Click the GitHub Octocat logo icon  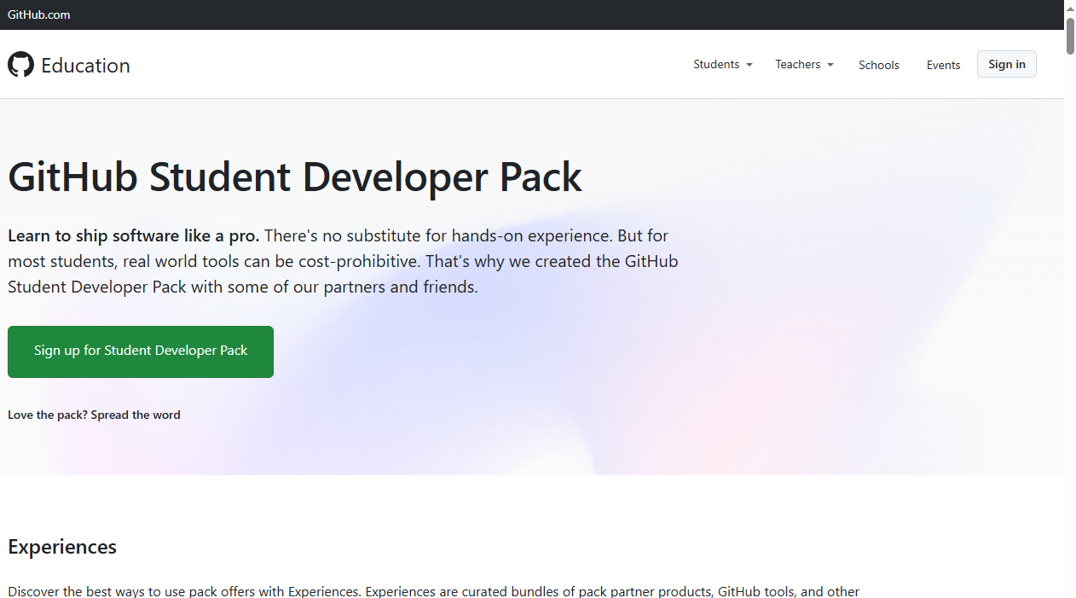(20, 65)
